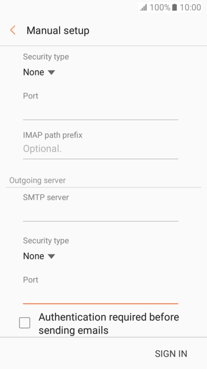The height and width of the screenshot is (369, 207).
Task: Tap the 100% battery percentage indicator
Action: pos(160,7)
